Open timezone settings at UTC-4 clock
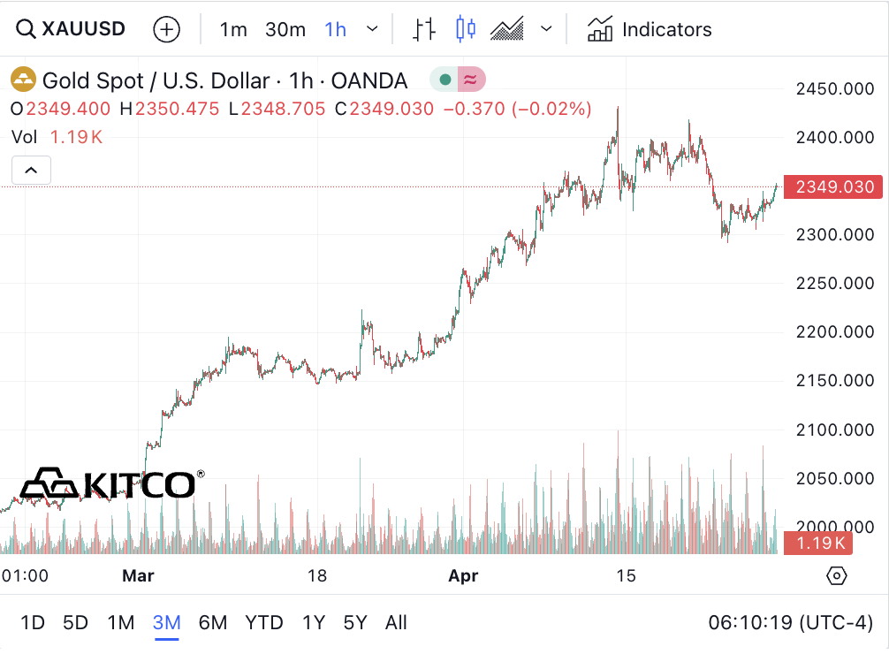This screenshot has width=889, height=654. [791, 622]
